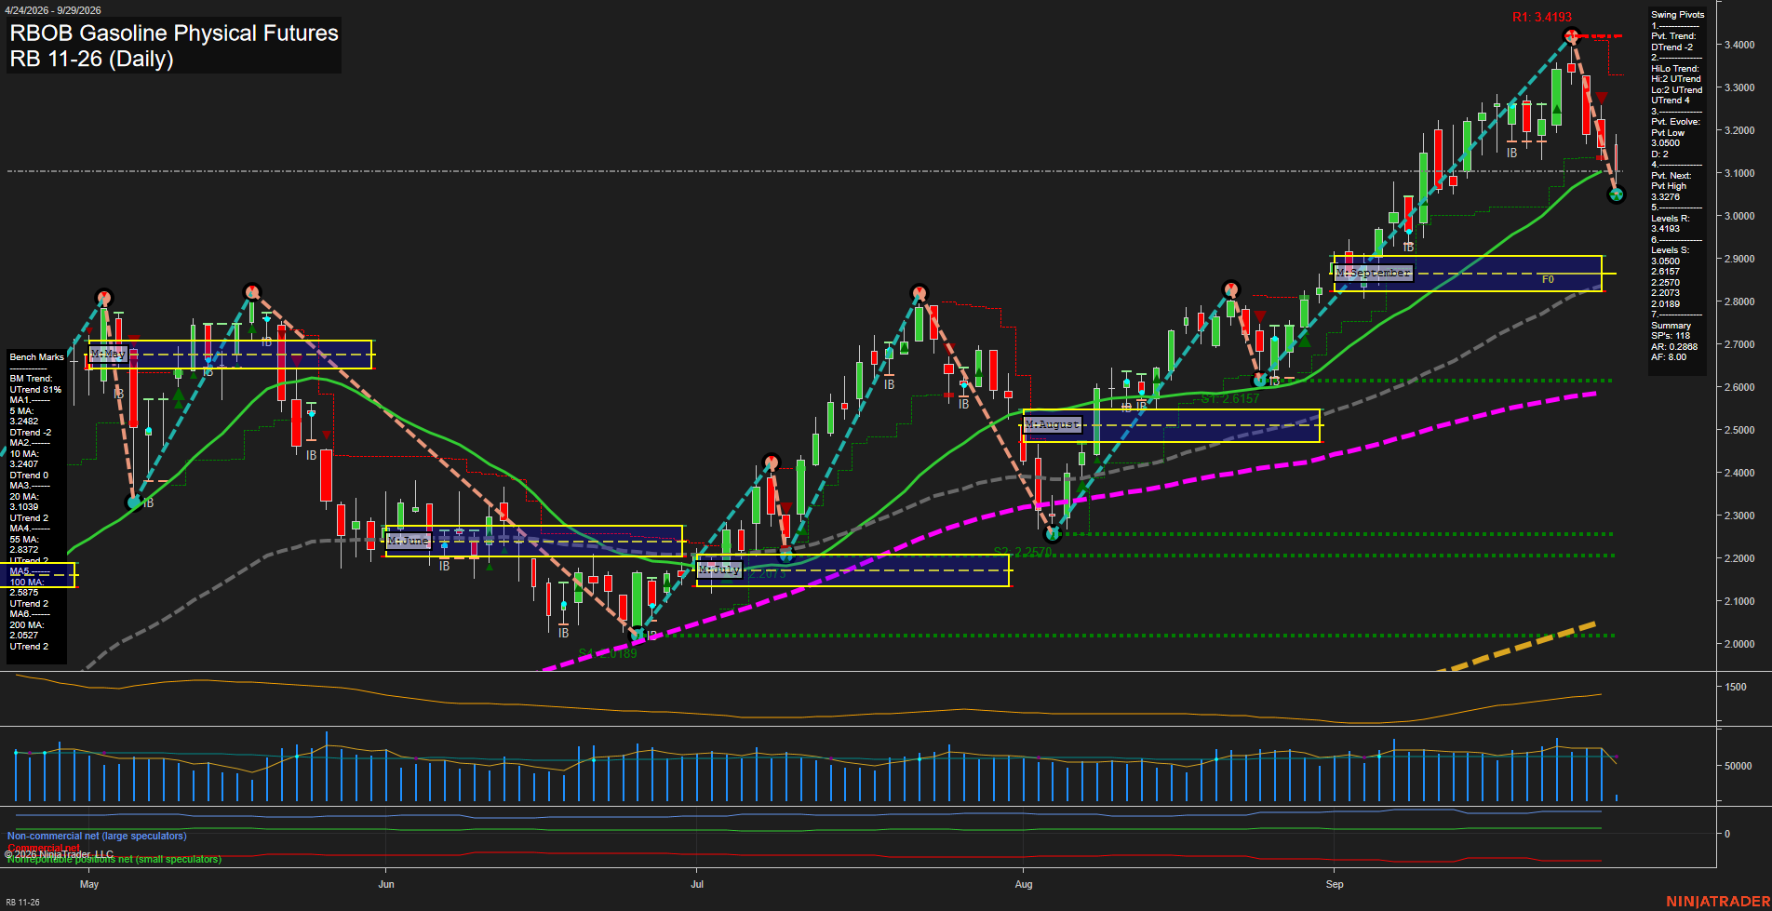Click the 200 MA: 2.0527 benchmark entry
Image resolution: width=1772 pixels, height=911 pixels.
(26, 630)
